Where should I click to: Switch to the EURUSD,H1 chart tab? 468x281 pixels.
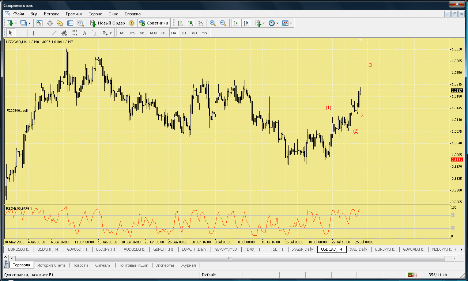19,249
